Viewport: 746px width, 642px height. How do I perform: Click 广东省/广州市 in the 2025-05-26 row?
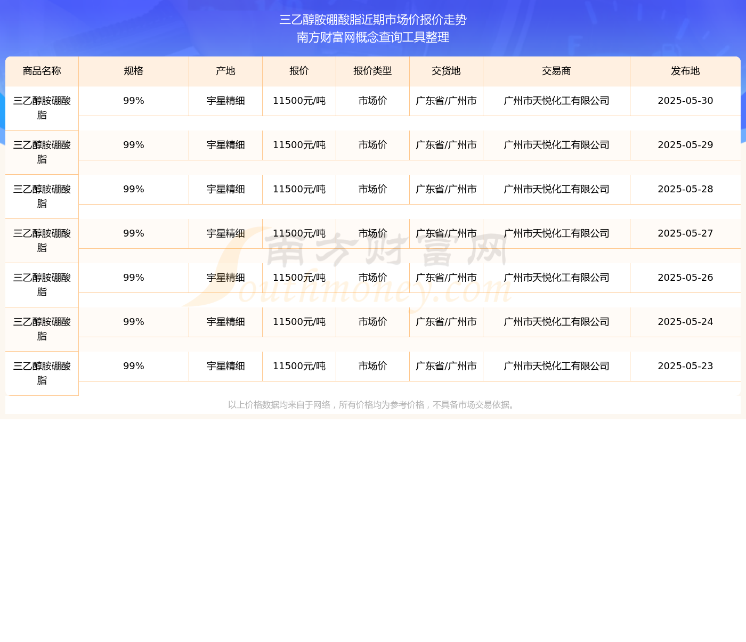pyautogui.click(x=447, y=278)
